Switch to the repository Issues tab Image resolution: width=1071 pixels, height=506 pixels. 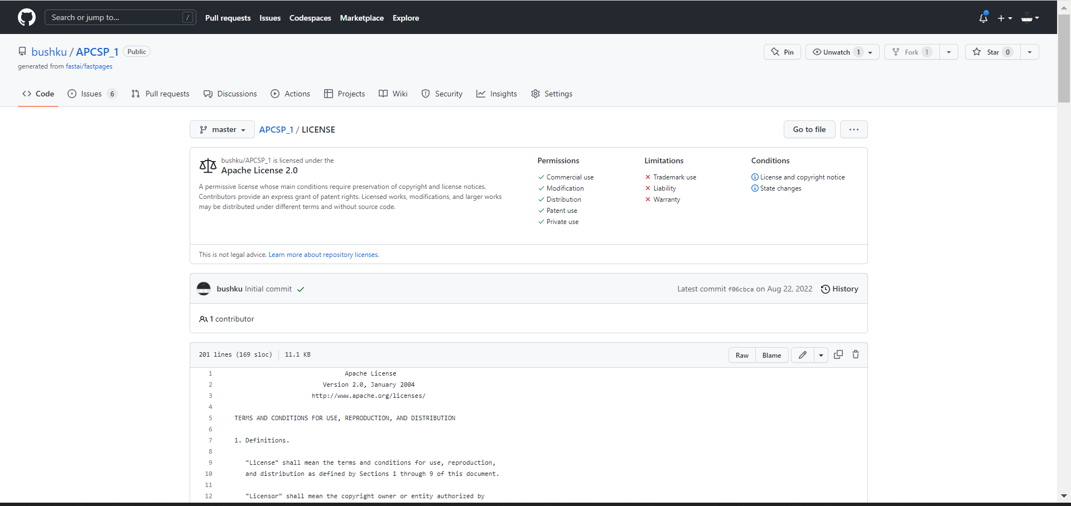92,94
